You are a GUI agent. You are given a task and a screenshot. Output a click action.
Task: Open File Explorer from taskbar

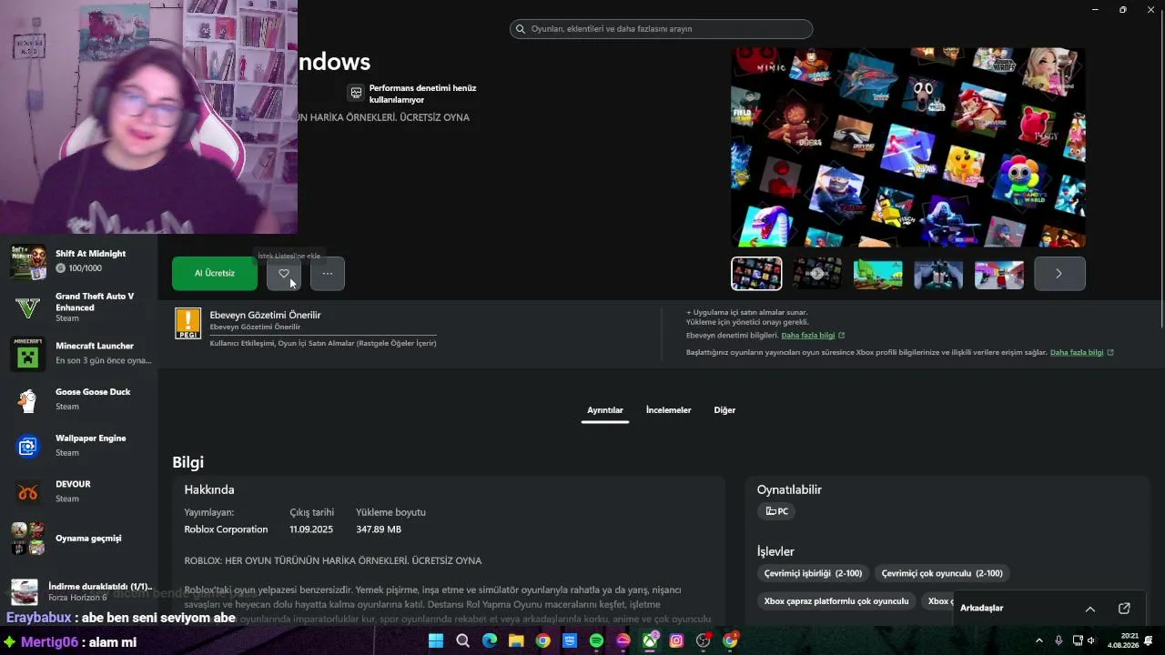click(516, 641)
